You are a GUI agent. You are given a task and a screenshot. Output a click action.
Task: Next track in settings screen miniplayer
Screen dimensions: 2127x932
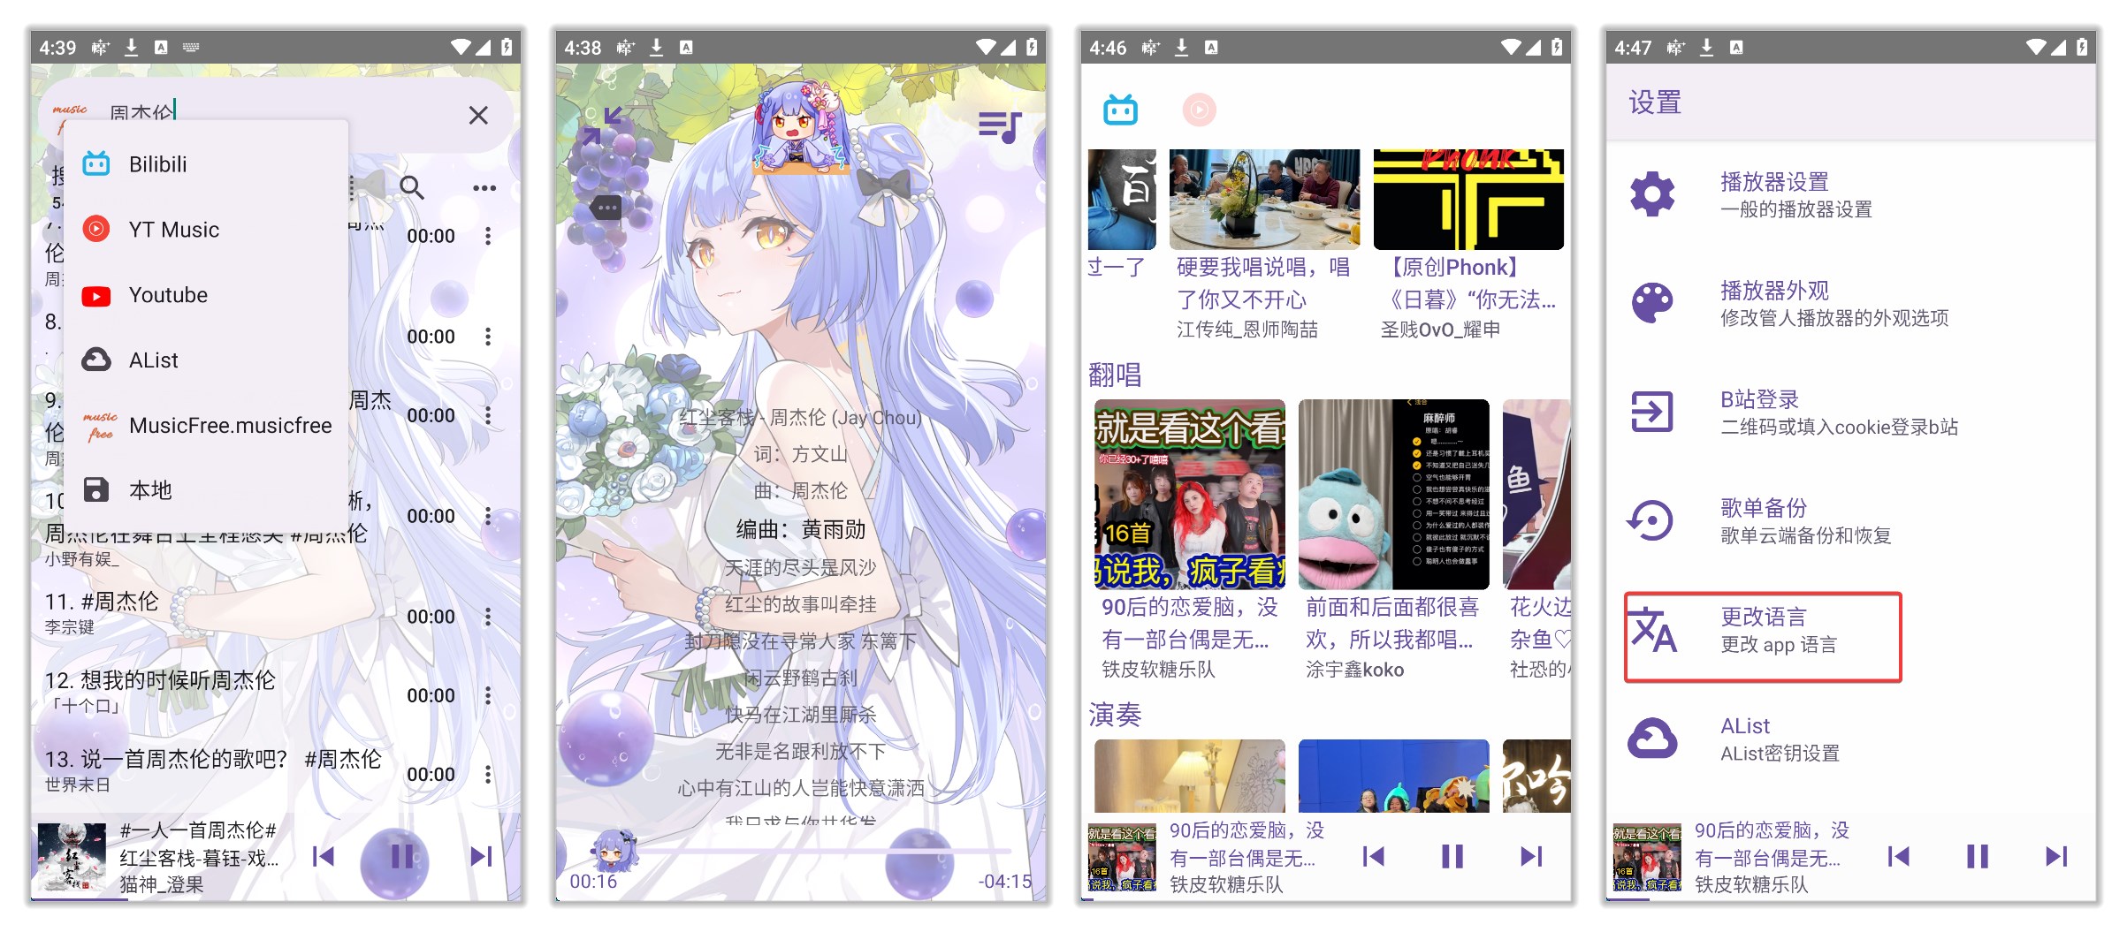pyautogui.click(x=2056, y=856)
